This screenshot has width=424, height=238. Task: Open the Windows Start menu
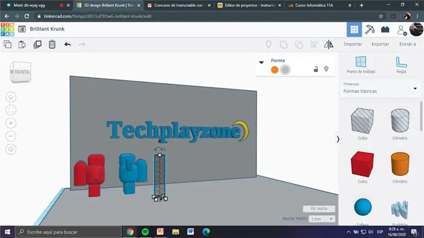7,232
